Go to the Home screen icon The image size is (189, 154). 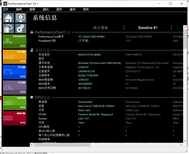[x=9, y=18]
